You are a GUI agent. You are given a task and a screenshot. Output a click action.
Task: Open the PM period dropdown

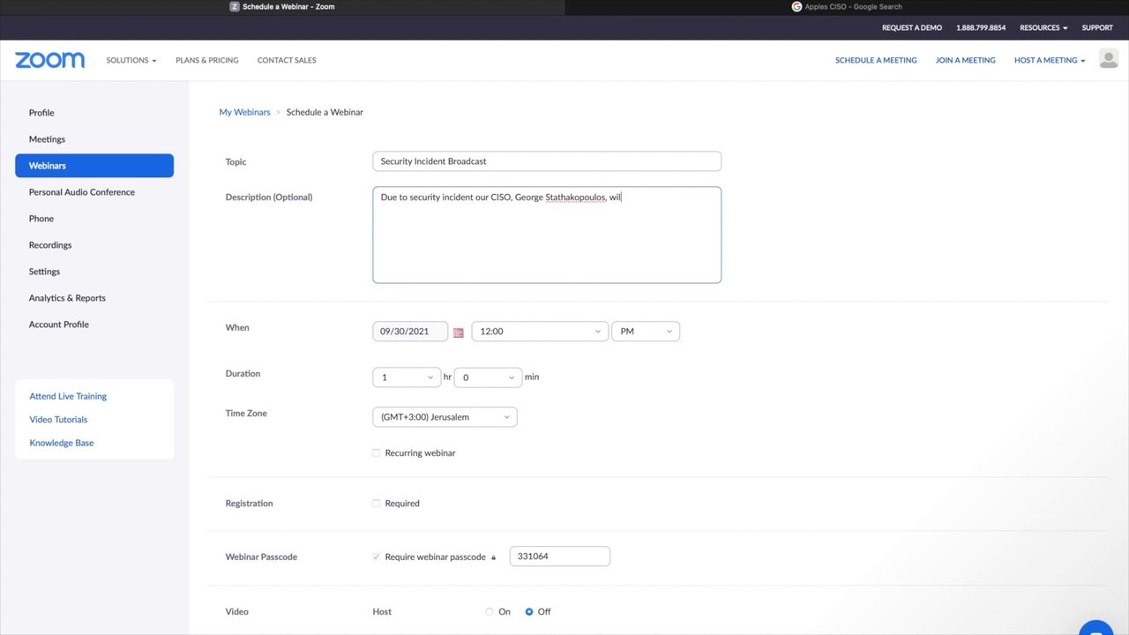[646, 332]
